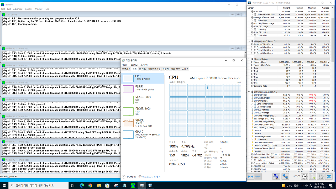Open the Prime95 icon on the taskbar

point(133,186)
